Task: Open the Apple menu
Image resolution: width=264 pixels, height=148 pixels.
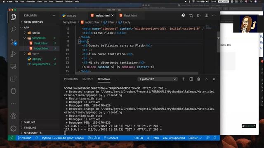Action: pyautogui.click(x=4, y=2)
